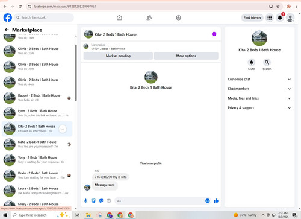301x219 pixels.
Task: Click the Facebook logo
Action: click(8, 17)
